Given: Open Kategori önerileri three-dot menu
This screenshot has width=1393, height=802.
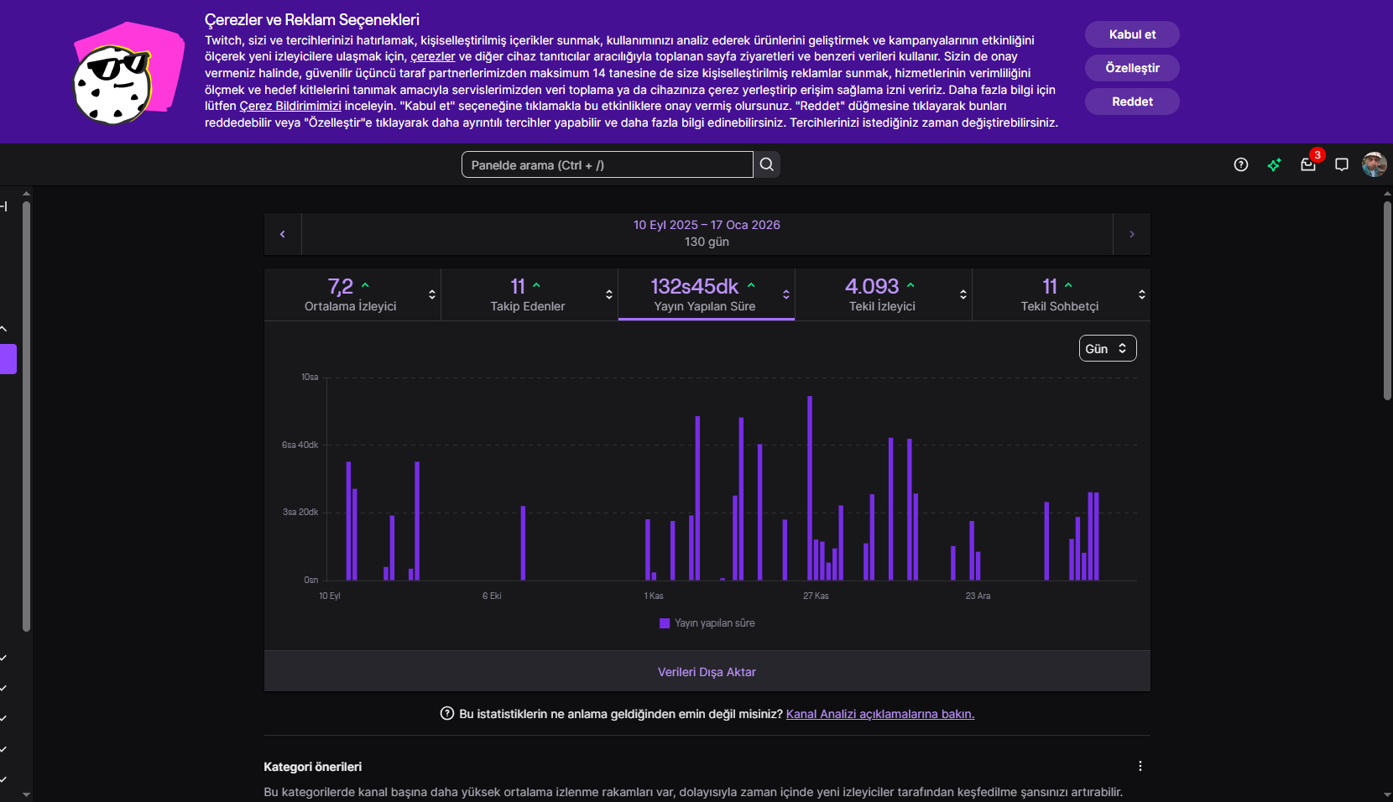Looking at the screenshot, I should (1140, 766).
